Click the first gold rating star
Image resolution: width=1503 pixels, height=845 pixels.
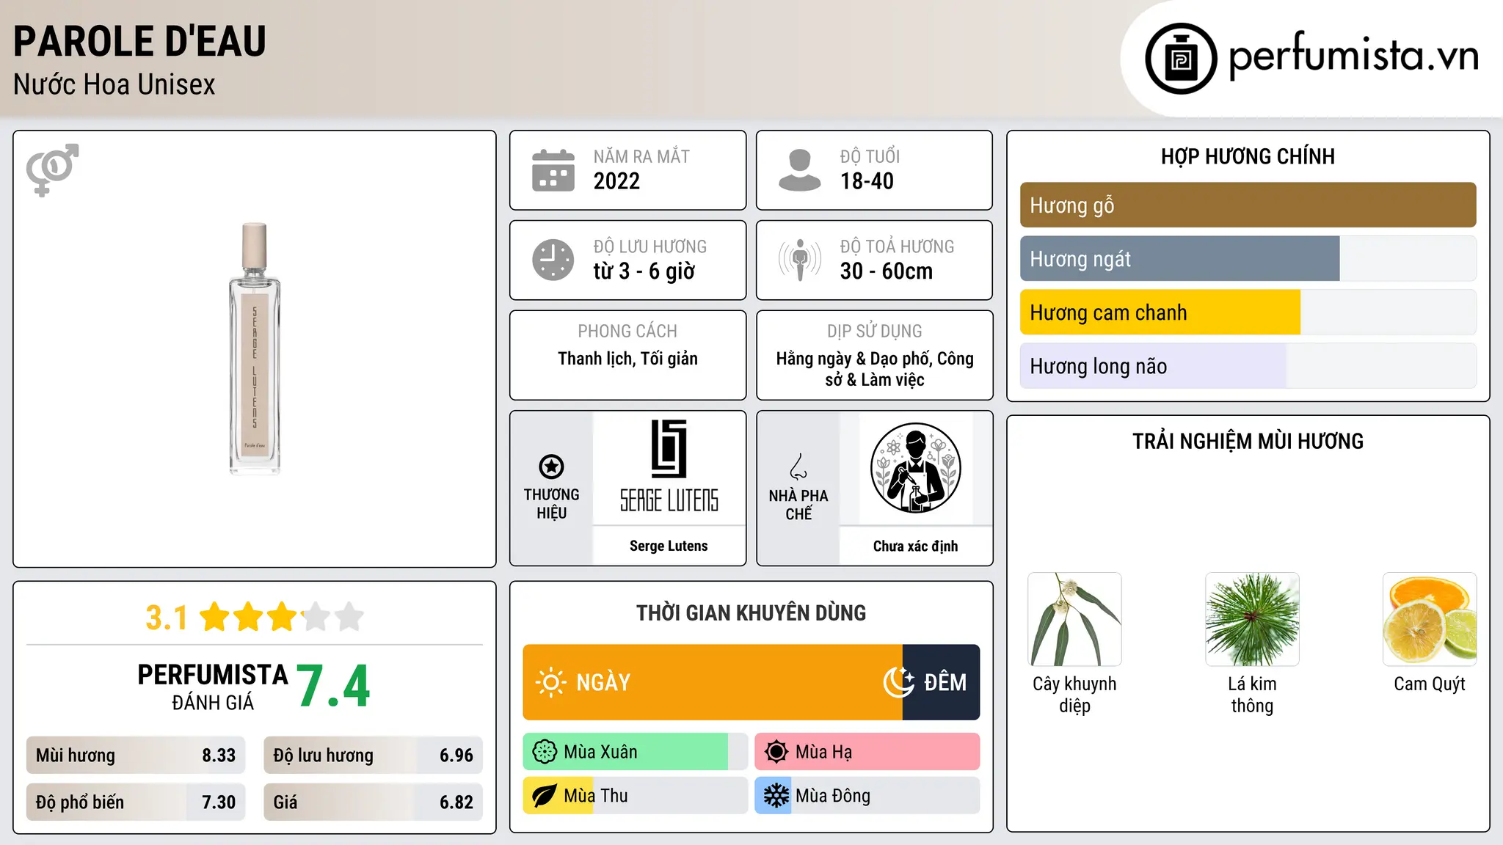coord(215,617)
